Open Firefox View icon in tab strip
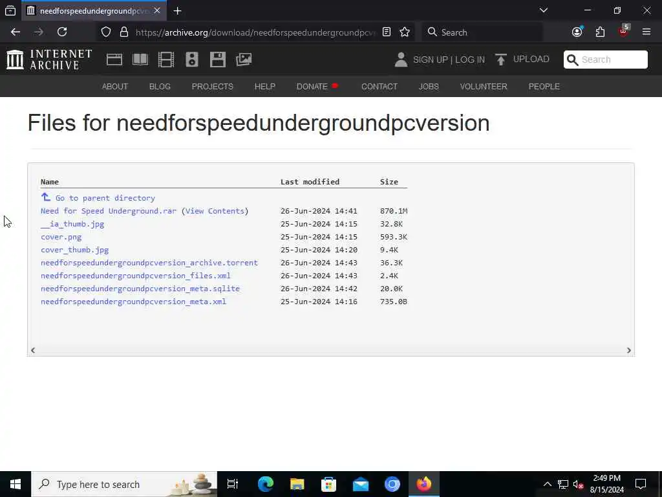The image size is (662, 497). pos(10,11)
